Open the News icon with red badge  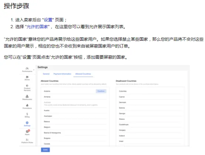28,131
